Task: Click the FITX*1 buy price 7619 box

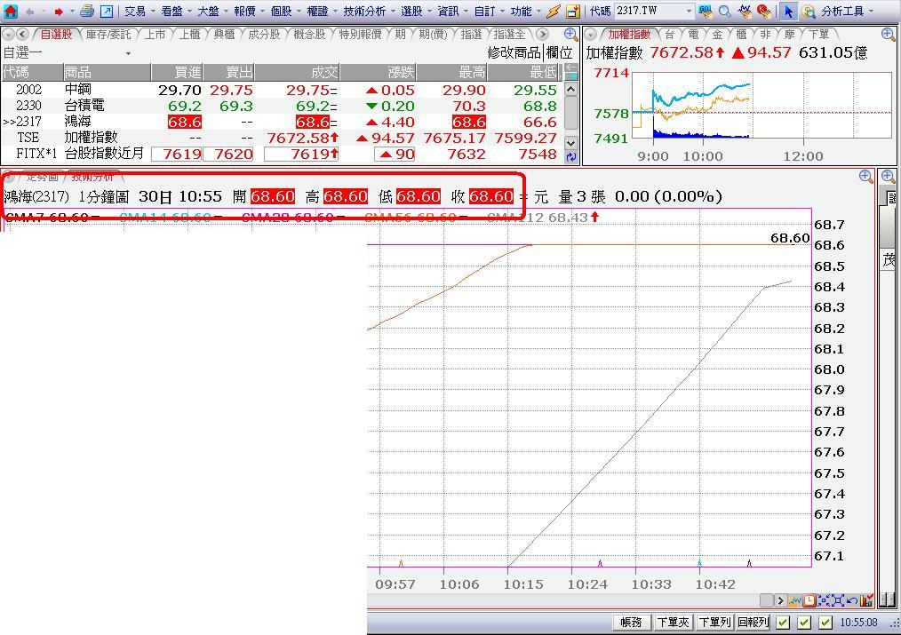Action: [x=177, y=154]
